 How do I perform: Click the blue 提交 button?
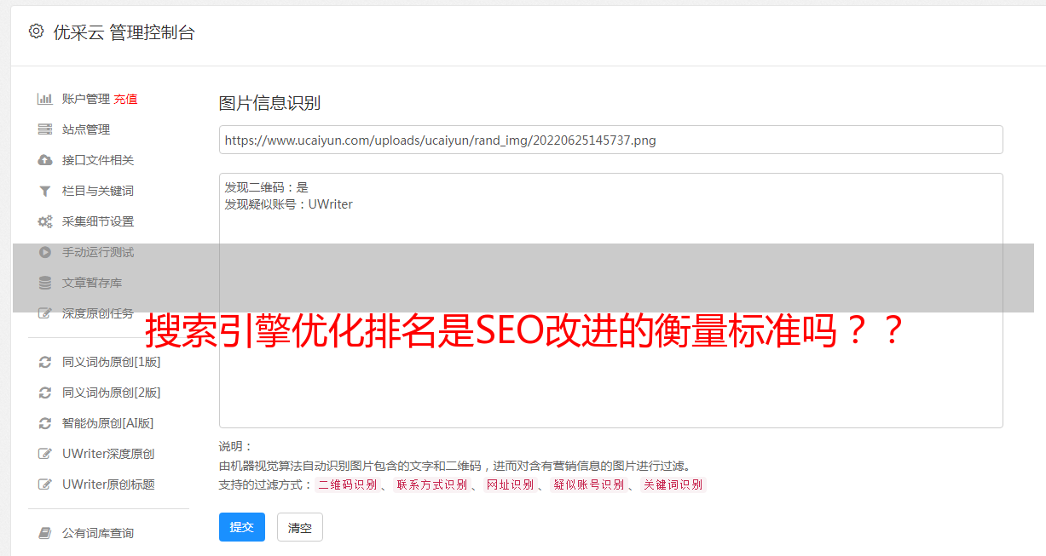coord(242,527)
